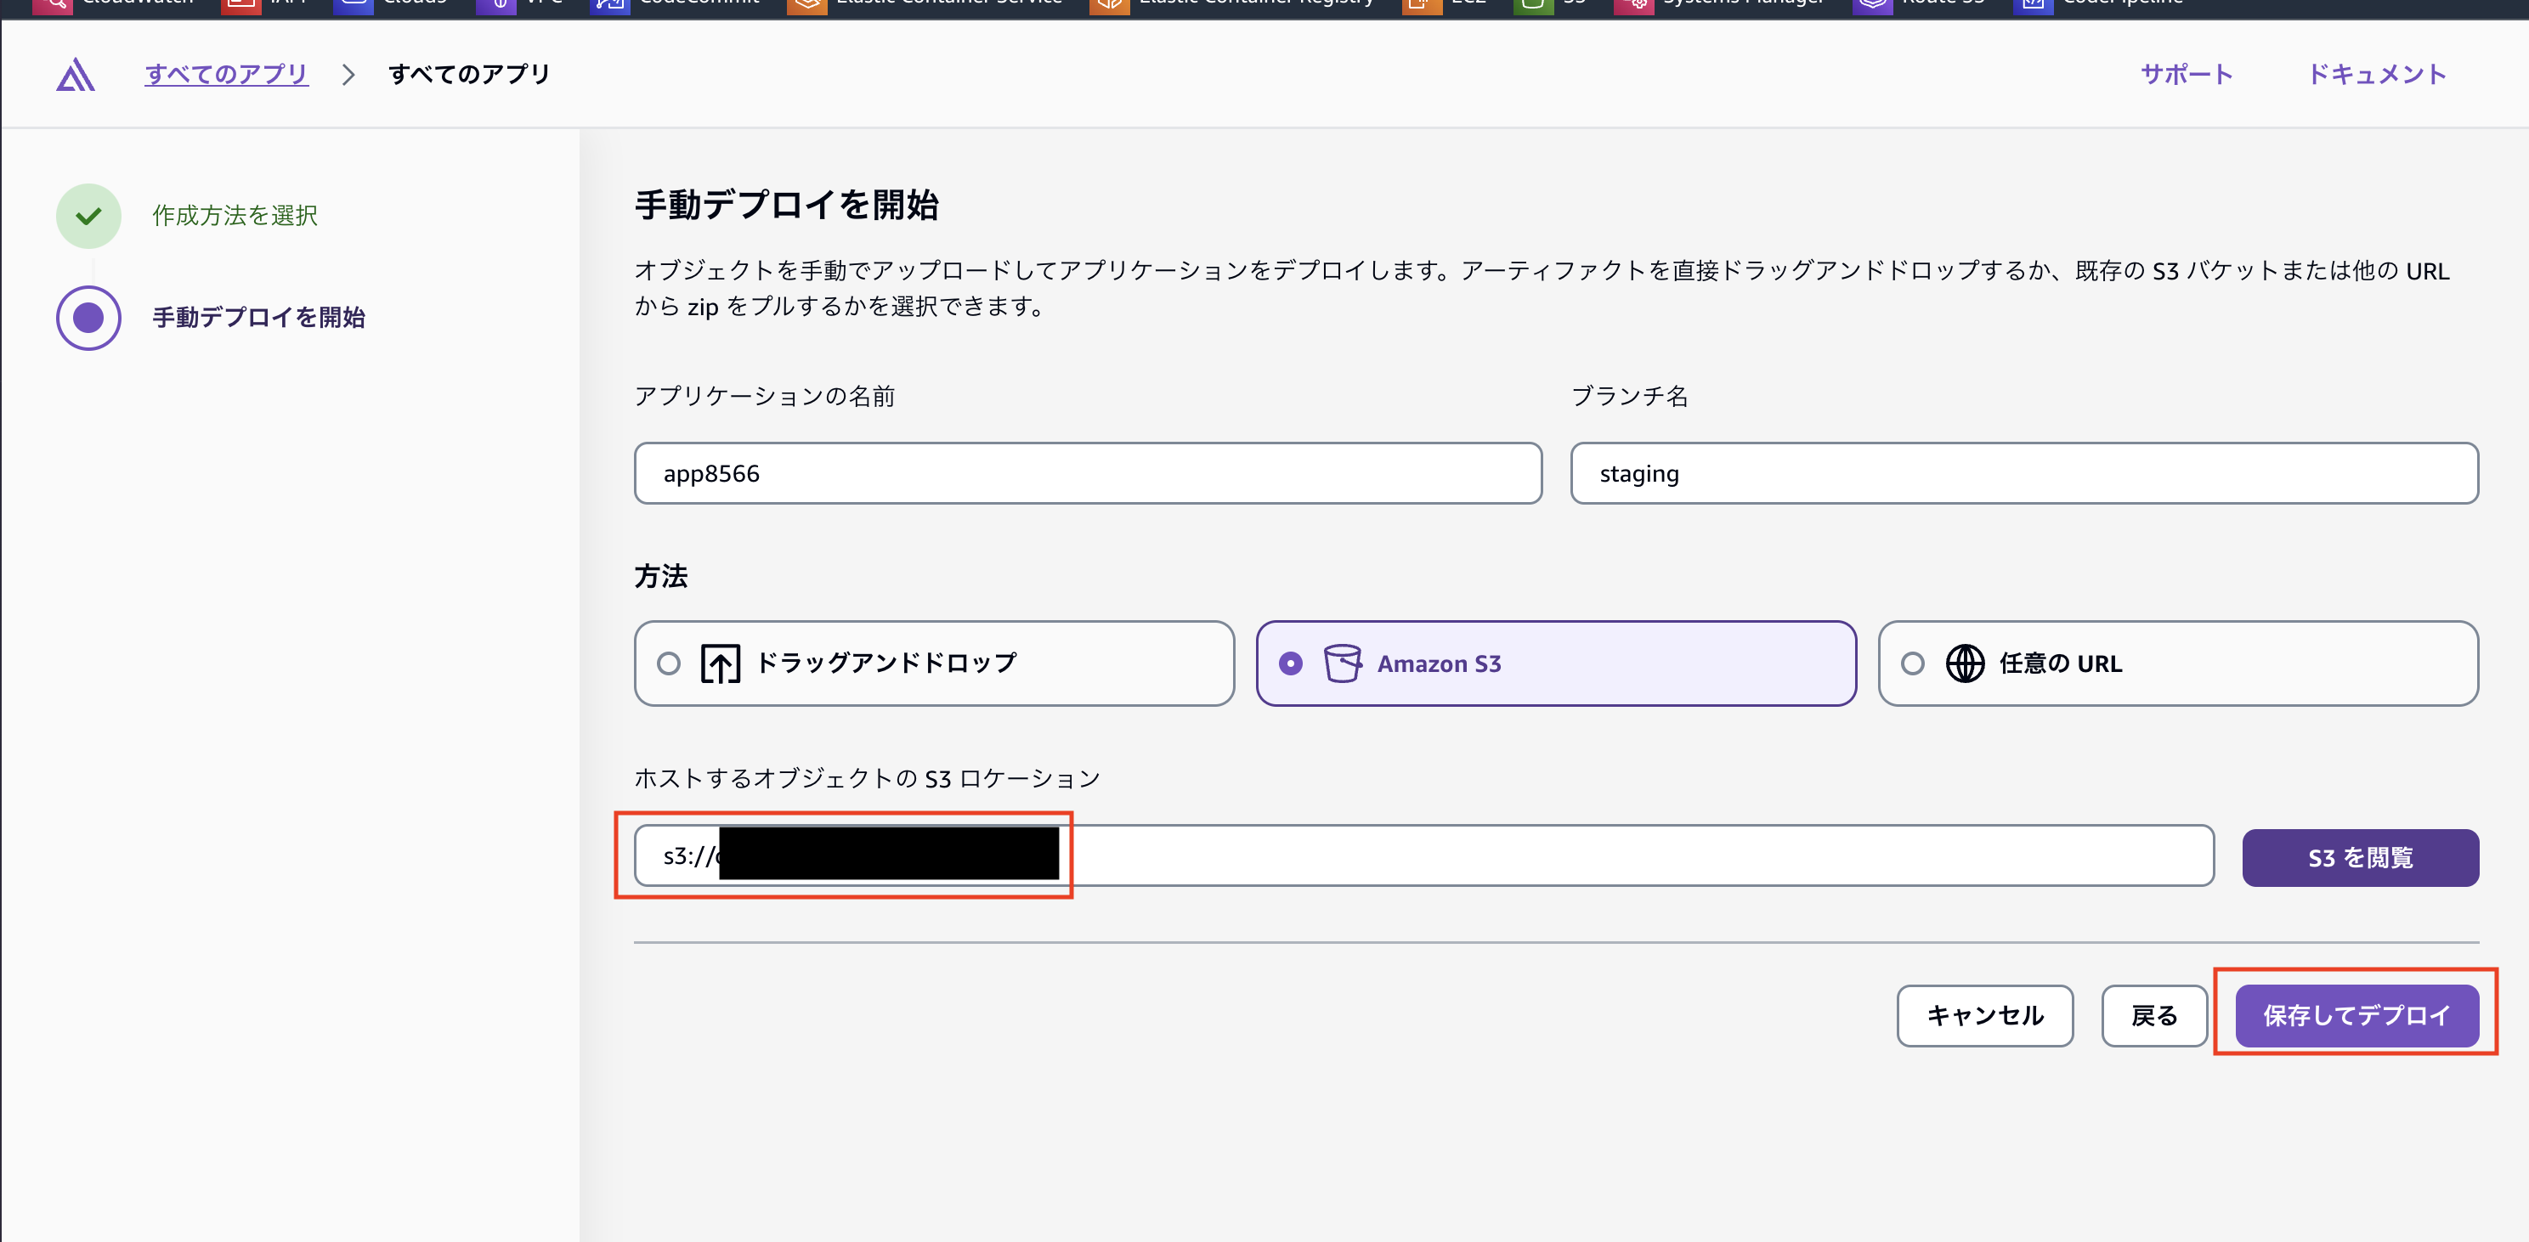The image size is (2529, 1242).
Task: Click the Amazon S3 bucket icon
Action: pos(1341,663)
